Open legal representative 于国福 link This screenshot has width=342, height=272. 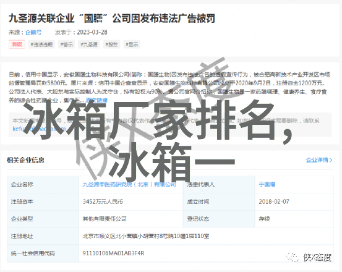267,184
